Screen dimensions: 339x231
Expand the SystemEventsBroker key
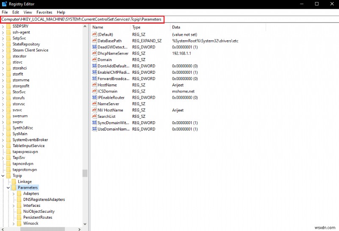coord(3,140)
